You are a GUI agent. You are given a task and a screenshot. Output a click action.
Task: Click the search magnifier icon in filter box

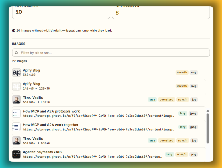17,53
